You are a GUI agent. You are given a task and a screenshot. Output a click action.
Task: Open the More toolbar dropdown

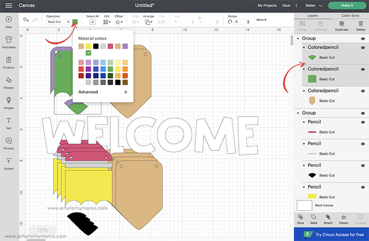(x=261, y=20)
